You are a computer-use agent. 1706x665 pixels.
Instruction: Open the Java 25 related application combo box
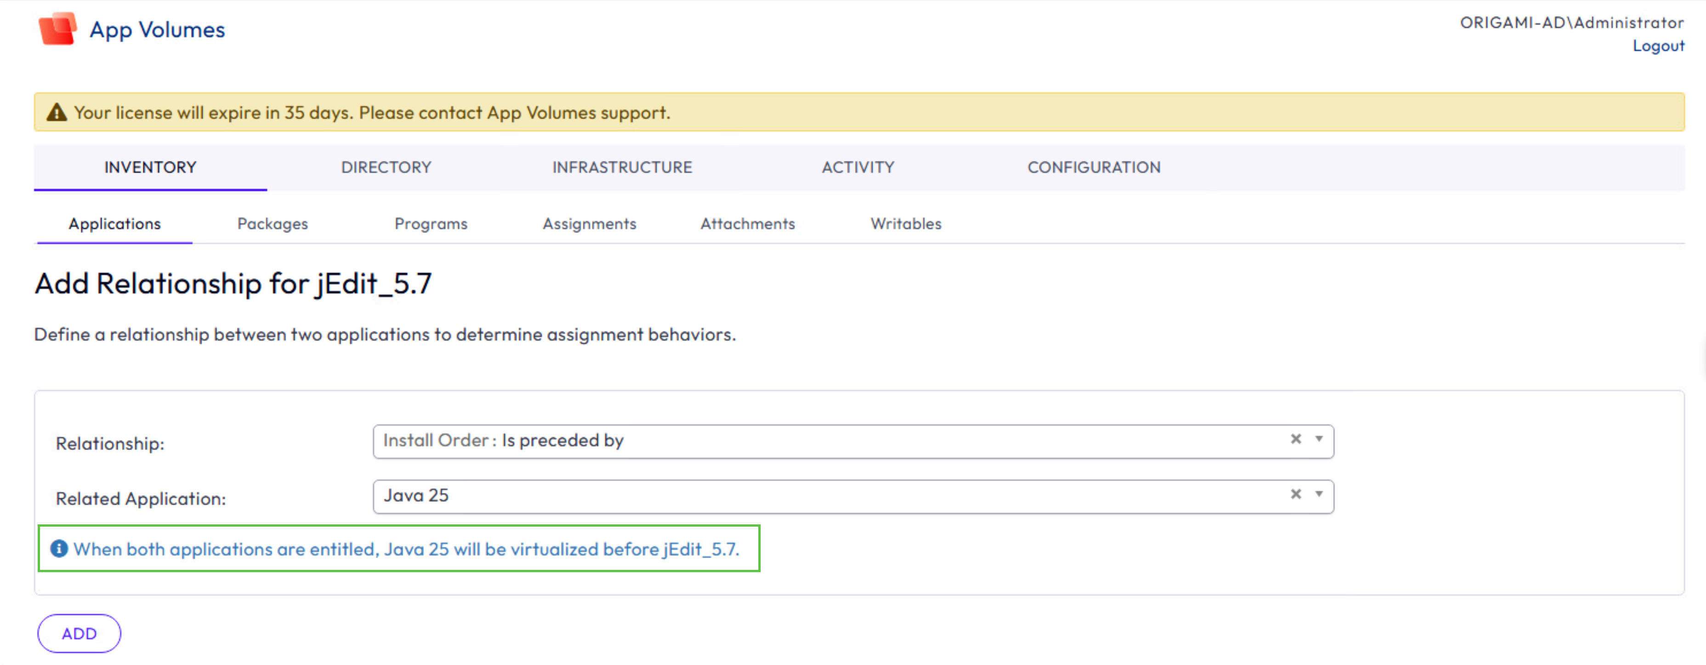(853, 496)
